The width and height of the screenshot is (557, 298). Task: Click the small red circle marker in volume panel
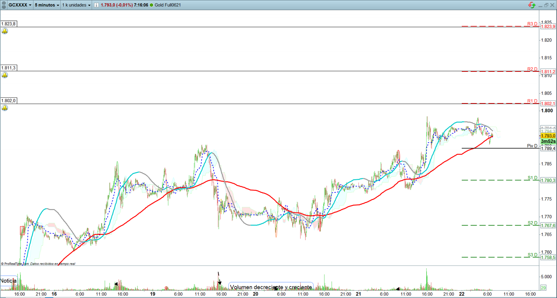point(166,288)
